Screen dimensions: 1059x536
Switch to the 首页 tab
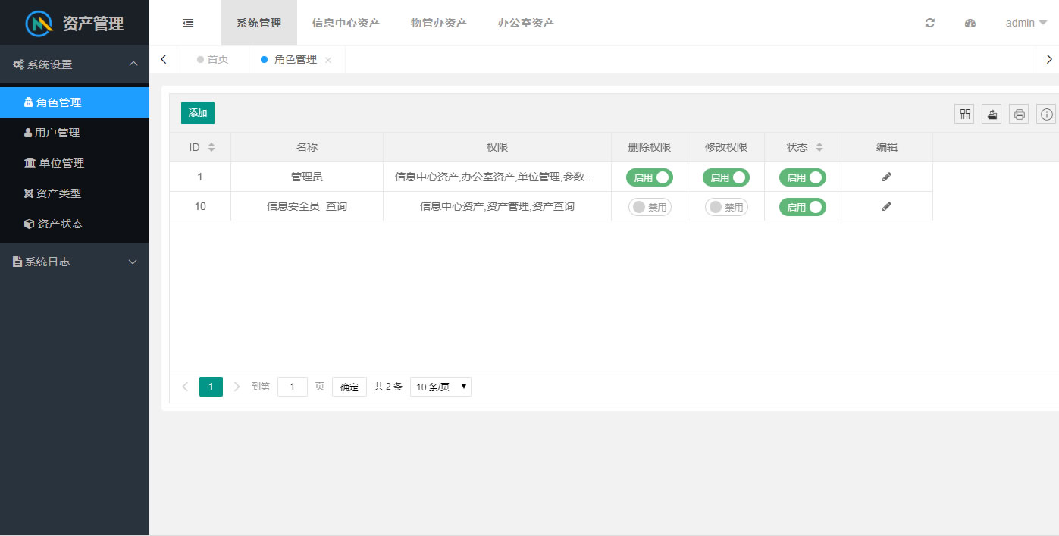click(213, 59)
